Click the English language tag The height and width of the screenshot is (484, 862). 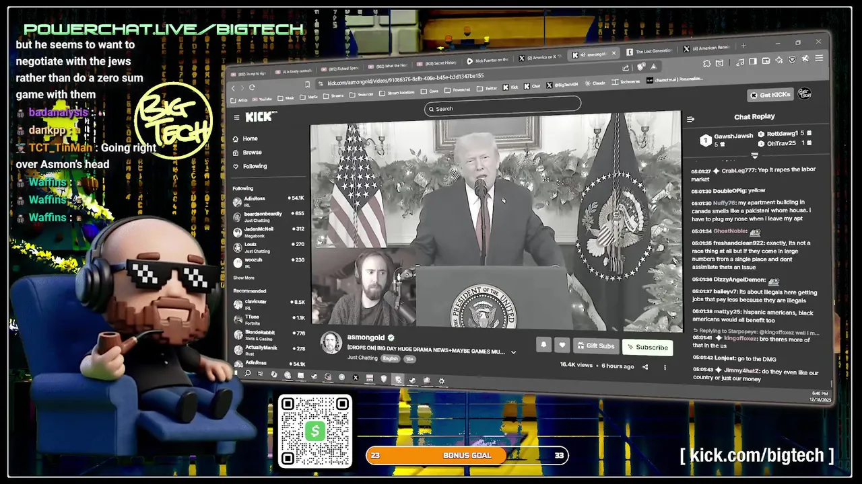point(390,358)
